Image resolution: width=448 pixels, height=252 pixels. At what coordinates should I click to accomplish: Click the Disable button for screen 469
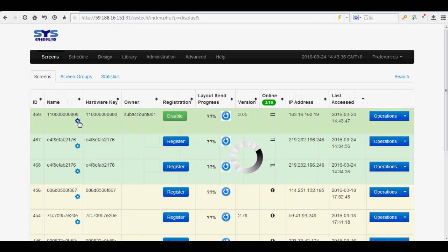click(x=175, y=116)
